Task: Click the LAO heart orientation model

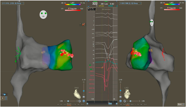Action: click(x=127, y=94)
